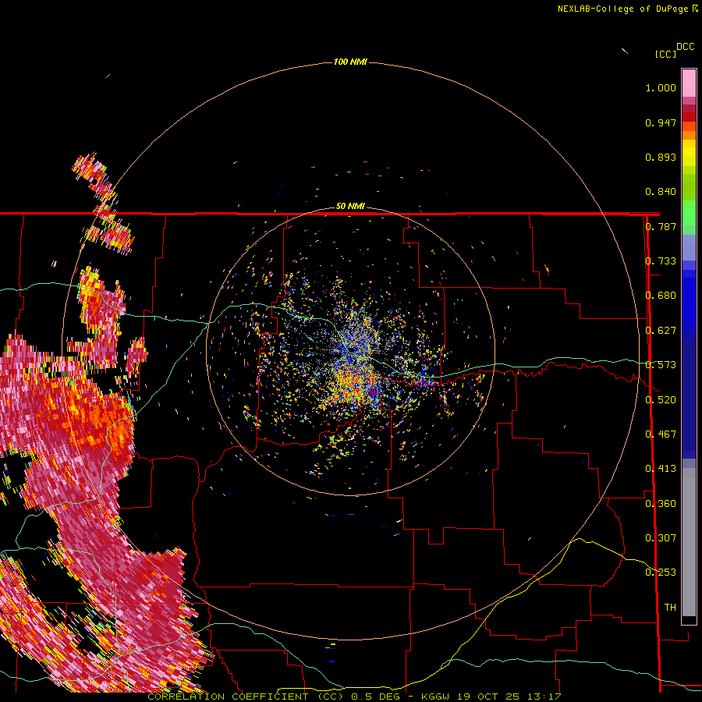Click the TH threshold label on scale

point(670,608)
